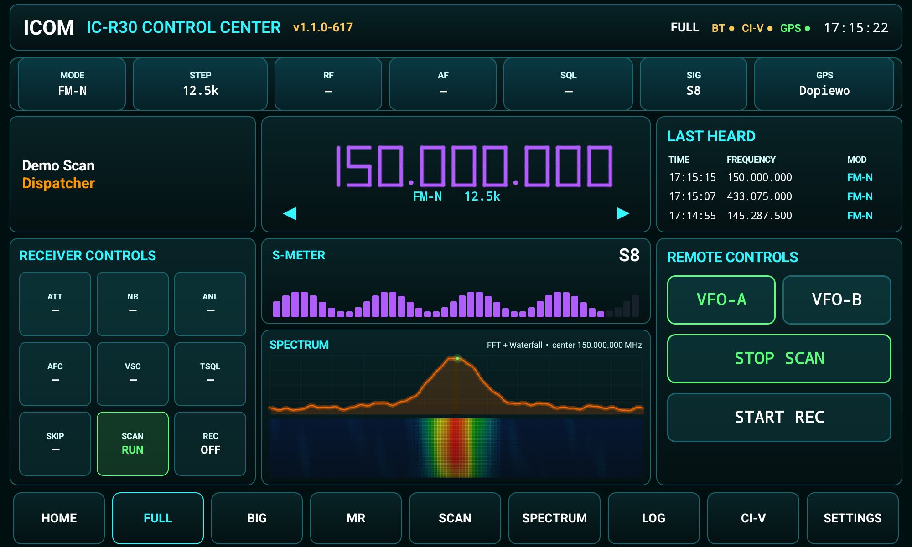Toggle the ATT attenuator control
The width and height of the screenshot is (912, 547).
55,304
